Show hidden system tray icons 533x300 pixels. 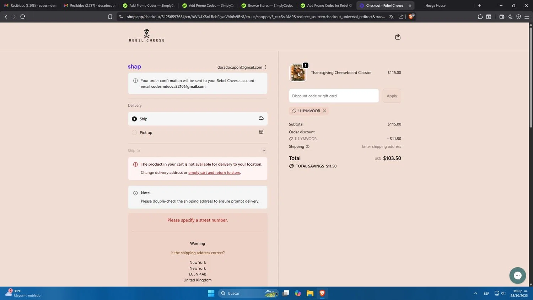(x=475, y=293)
